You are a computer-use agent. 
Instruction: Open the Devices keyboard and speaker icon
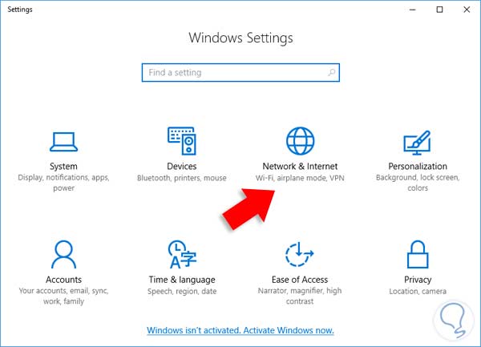[182, 141]
